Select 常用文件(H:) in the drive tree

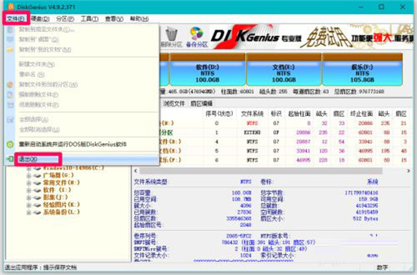coord(61,183)
